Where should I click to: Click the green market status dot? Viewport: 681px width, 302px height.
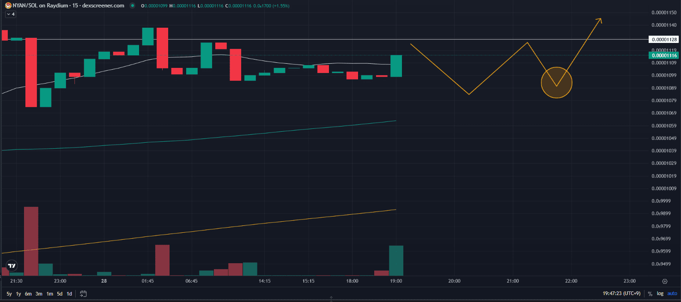click(133, 6)
